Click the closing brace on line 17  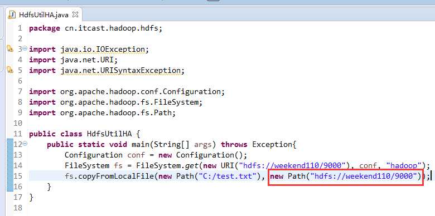coord(31,198)
